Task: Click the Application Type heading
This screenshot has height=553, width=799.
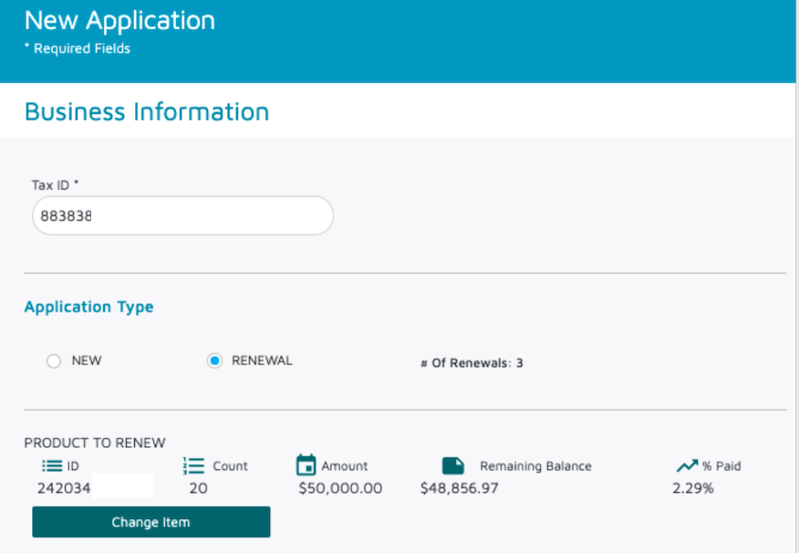Action: 88,307
